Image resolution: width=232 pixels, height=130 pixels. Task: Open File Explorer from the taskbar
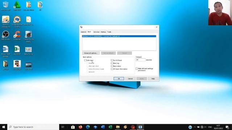tap(118, 127)
